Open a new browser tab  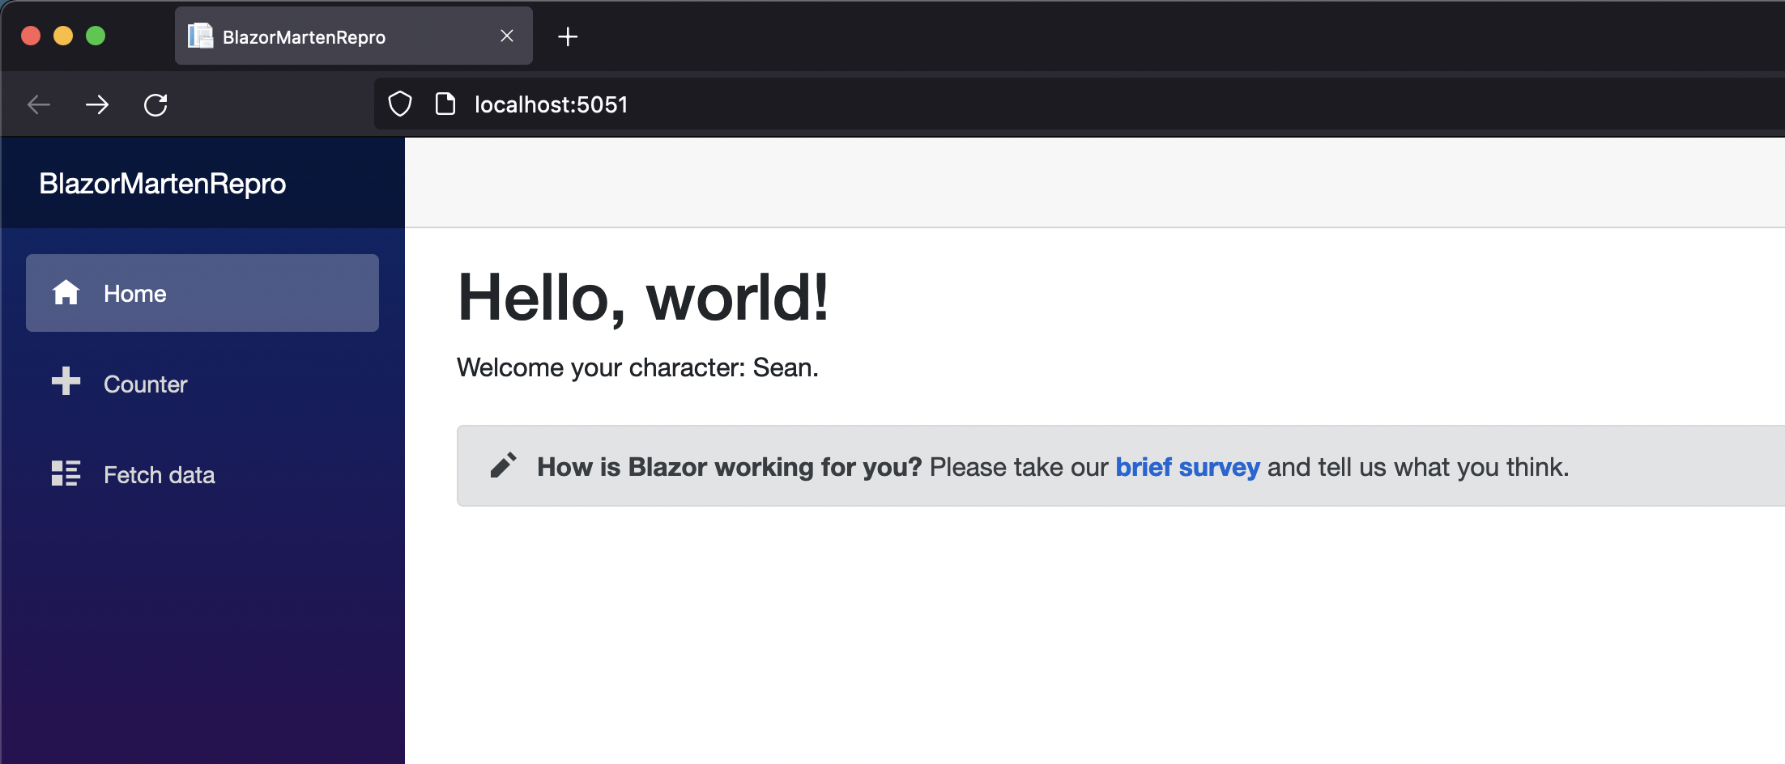[568, 36]
